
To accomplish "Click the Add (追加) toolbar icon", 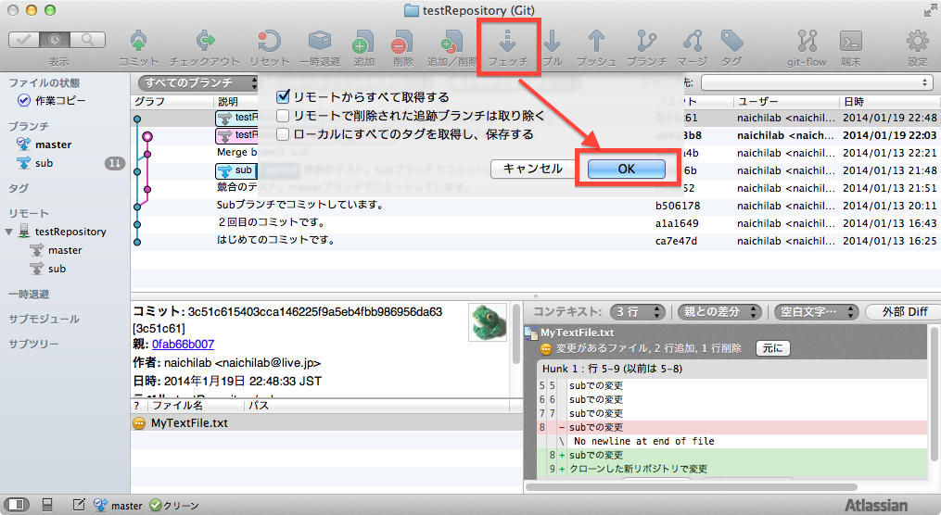I will pyautogui.click(x=363, y=42).
